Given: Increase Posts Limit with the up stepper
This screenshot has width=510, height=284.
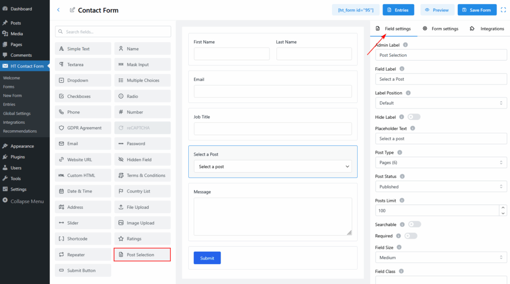Looking at the screenshot, I should pyautogui.click(x=503, y=208).
